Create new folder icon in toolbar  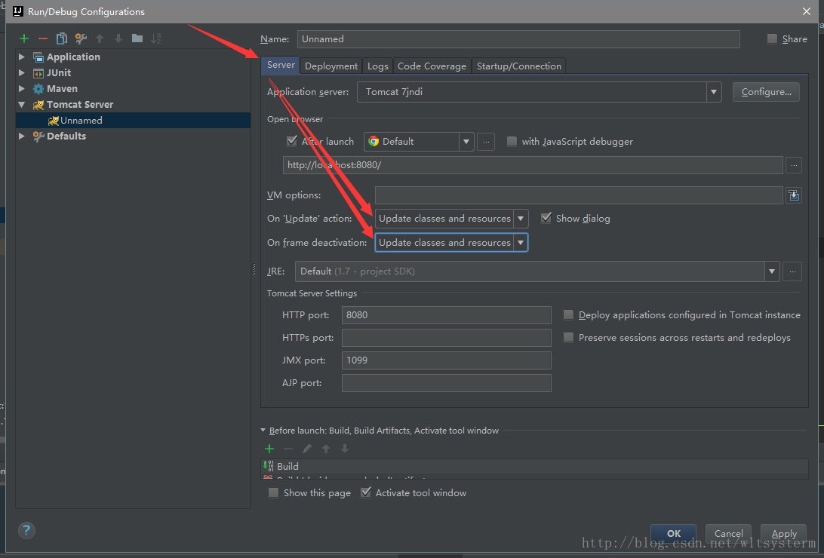(x=137, y=38)
